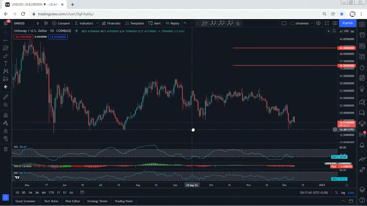Enter fullscreen mode
This screenshot has width=367, height=206.
coord(327,23)
